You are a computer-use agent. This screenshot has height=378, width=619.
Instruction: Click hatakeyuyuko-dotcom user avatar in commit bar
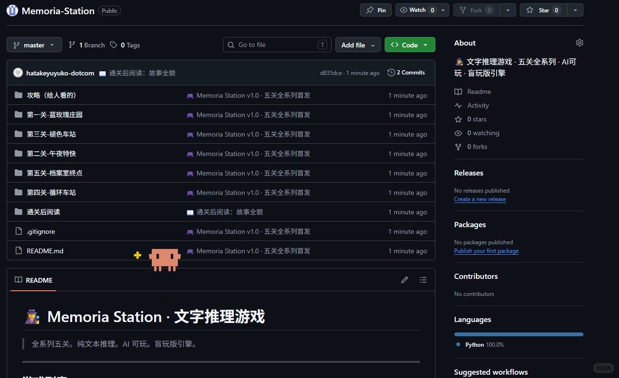click(18, 73)
